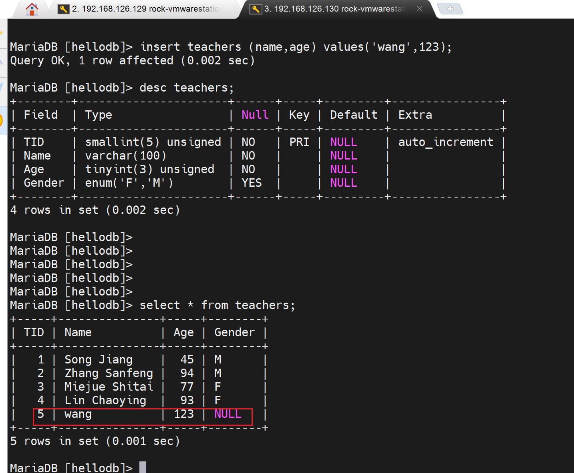Click the highlighted orange circle sidebar icon

tap(2, 120)
